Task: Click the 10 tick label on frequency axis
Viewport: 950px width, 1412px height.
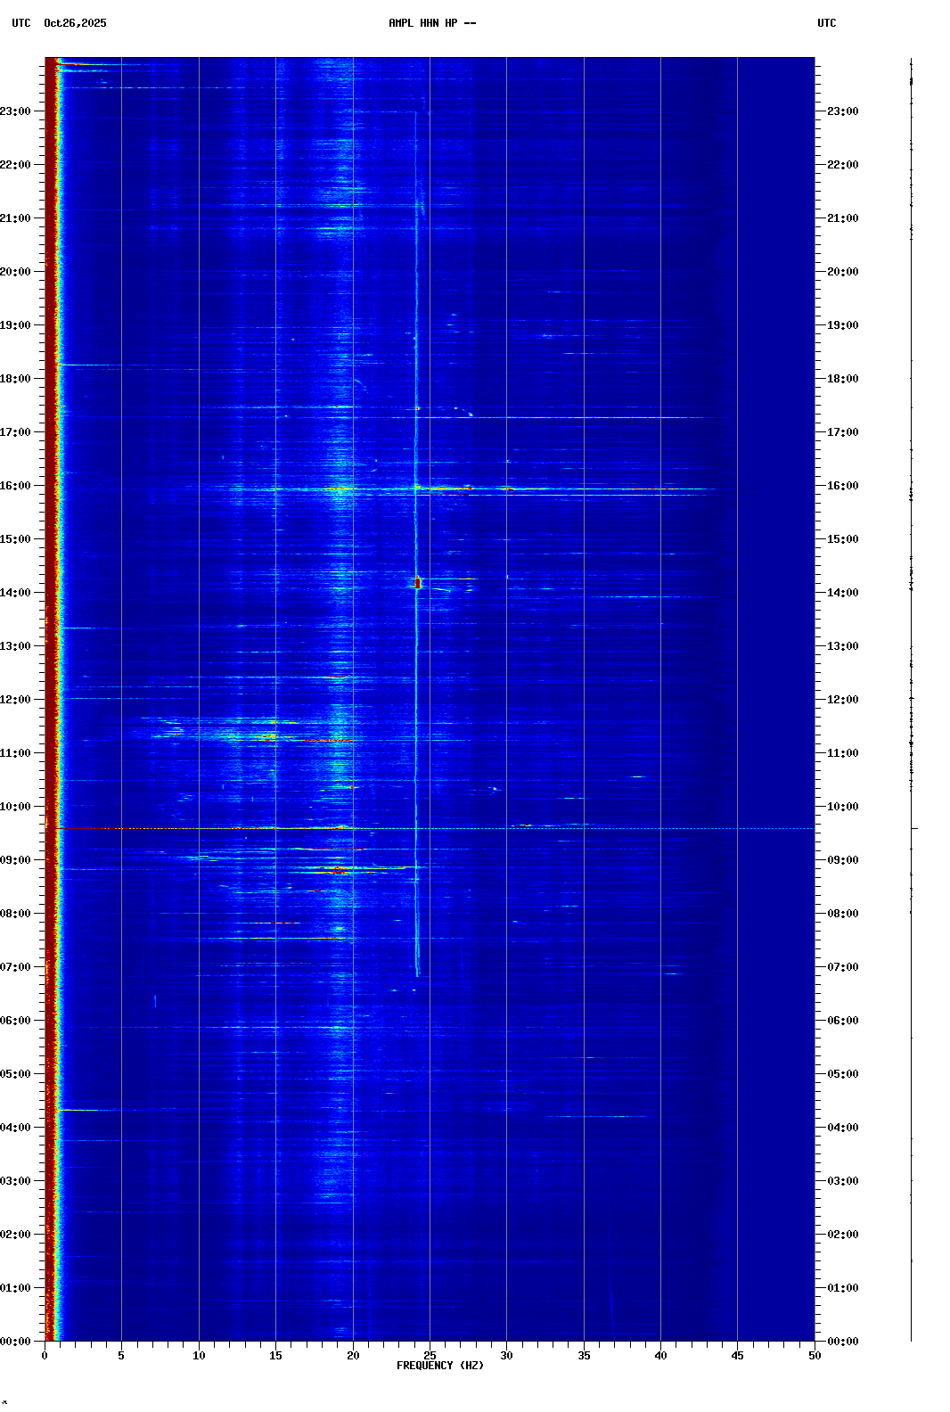Action: tap(199, 1356)
